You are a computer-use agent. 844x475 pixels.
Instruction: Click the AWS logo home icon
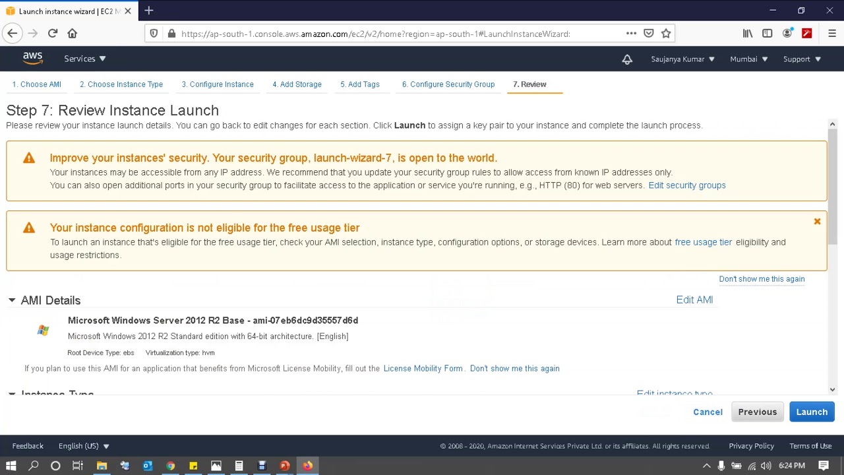(x=32, y=59)
